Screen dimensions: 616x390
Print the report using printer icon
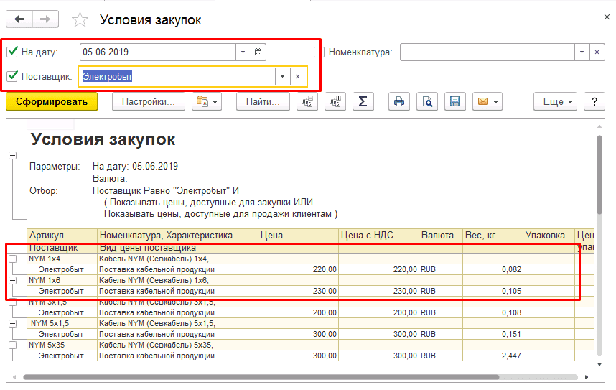click(399, 102)
